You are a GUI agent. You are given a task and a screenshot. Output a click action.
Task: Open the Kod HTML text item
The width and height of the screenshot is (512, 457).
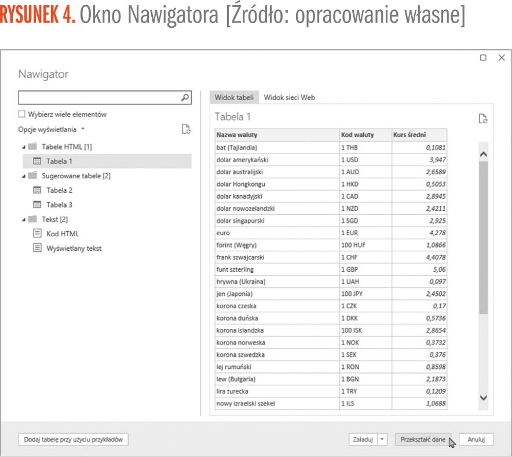pos(63,233)
